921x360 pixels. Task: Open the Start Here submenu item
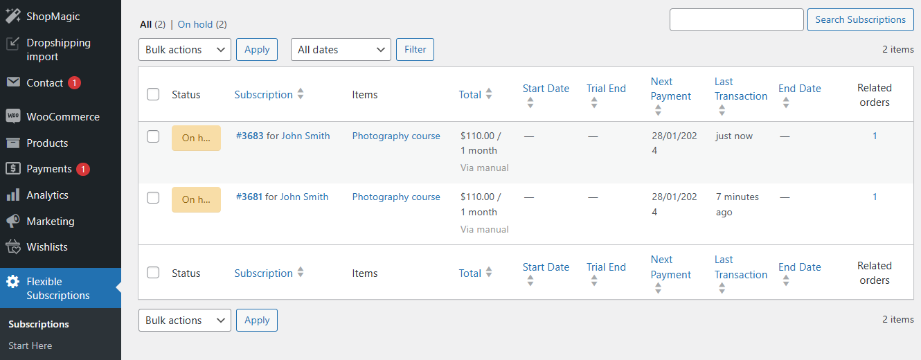[x=30, y=345]
